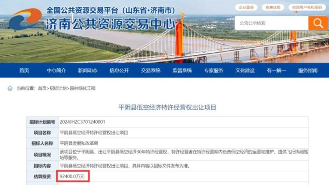Click the 监督系统 navigation item
Viewport: 329px width, 185px height.
(x=182, y=71)
